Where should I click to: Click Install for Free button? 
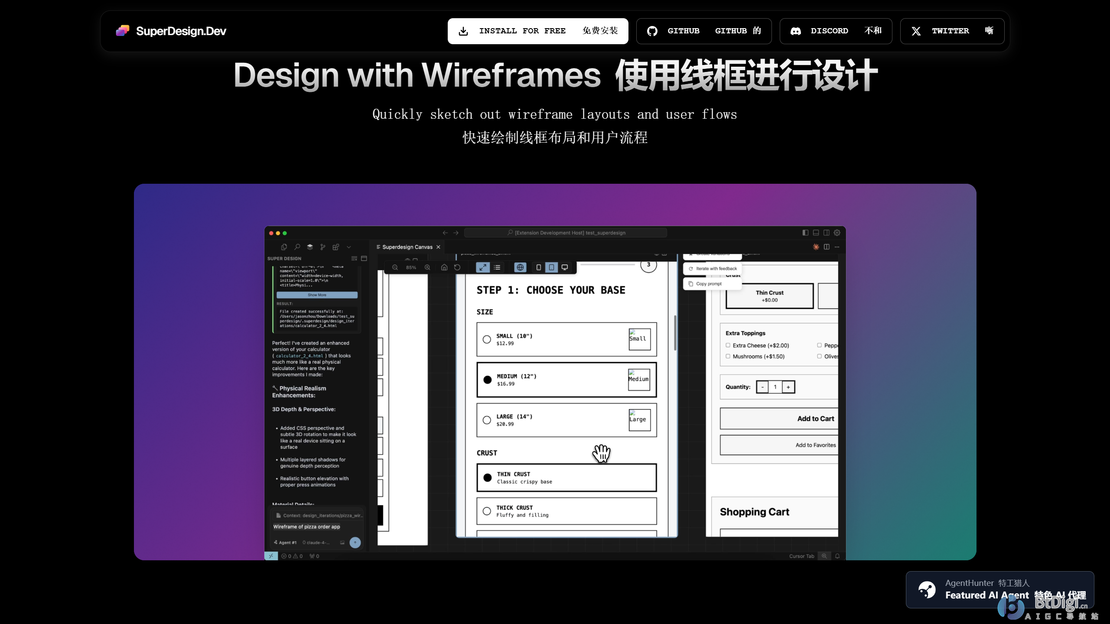(537, 31)
